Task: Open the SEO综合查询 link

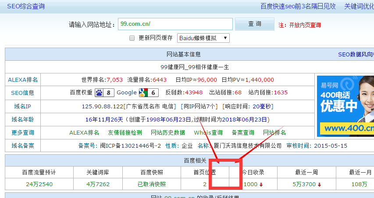Action: pyautogui.click(x=25, y=6)
